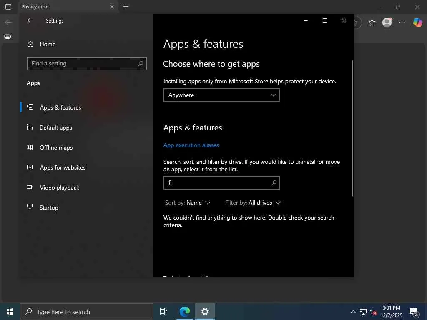Open the clock showing 3:01 PM
Image resolution: width=427 pixels, height=320 pixels.
(391, 312)
